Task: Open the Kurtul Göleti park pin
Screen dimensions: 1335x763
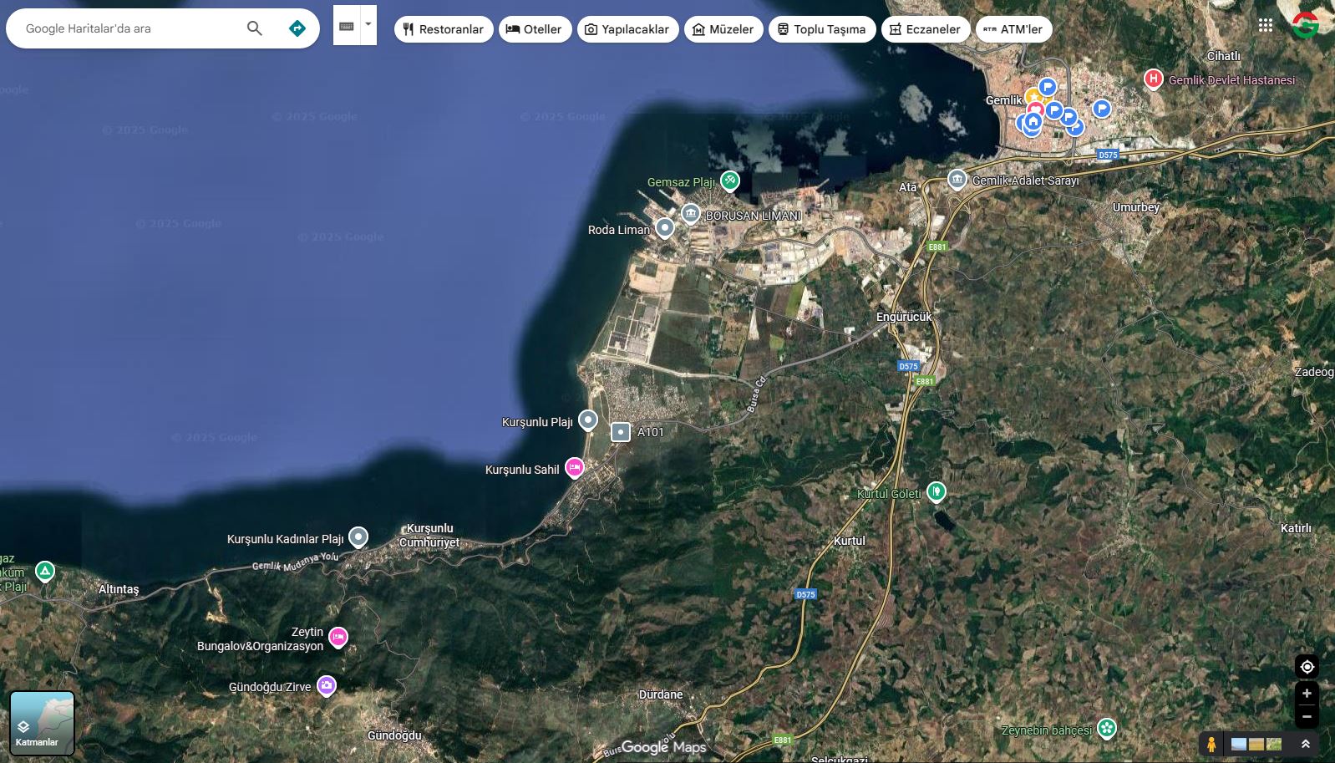Action: tap(937, 491)
